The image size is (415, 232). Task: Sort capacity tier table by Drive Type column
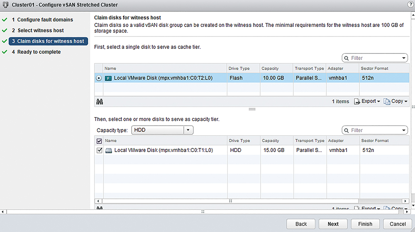[244, 141]
